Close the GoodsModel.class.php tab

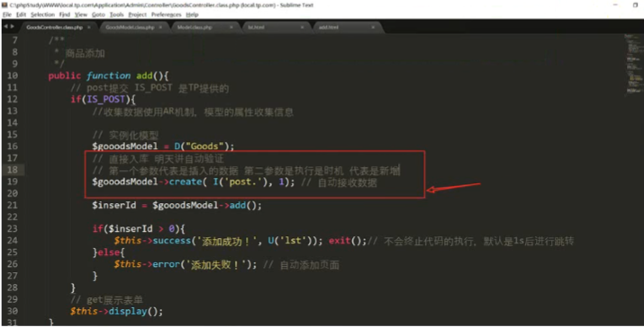click(x=160, y=28)
